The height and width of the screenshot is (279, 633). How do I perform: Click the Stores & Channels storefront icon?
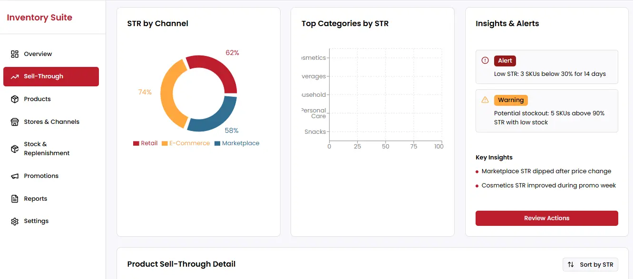[15, 122]
